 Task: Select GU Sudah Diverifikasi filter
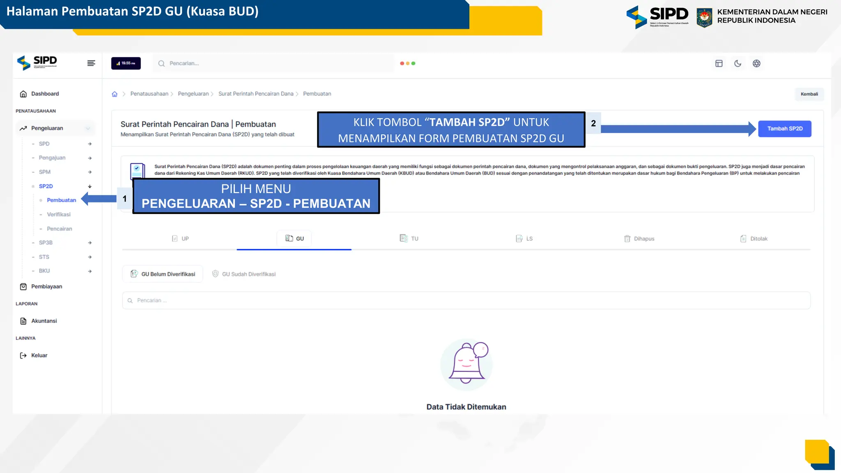click(244, 274)
